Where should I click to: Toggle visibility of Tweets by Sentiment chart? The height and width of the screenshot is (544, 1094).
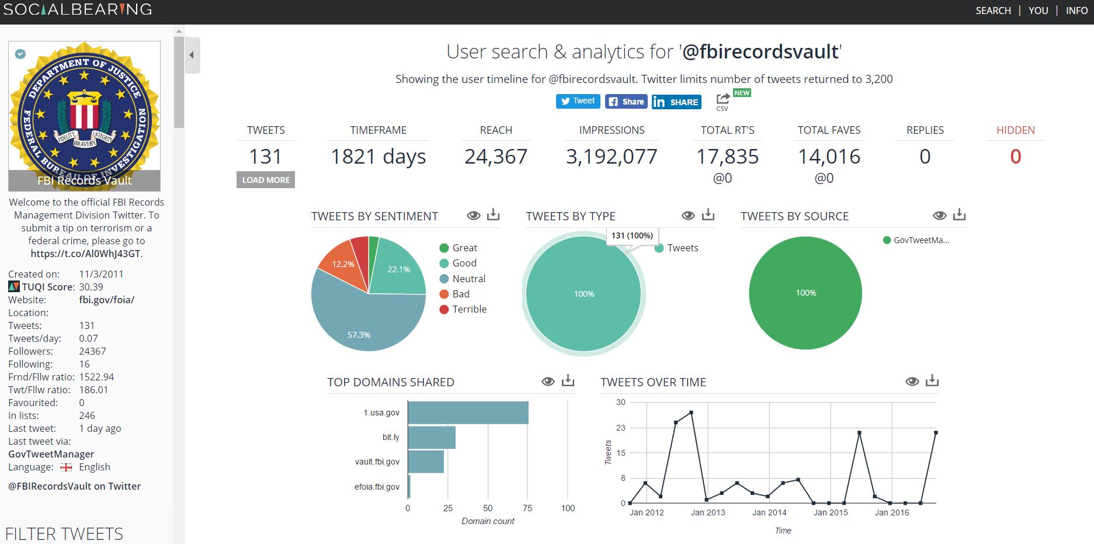point(473,216)
